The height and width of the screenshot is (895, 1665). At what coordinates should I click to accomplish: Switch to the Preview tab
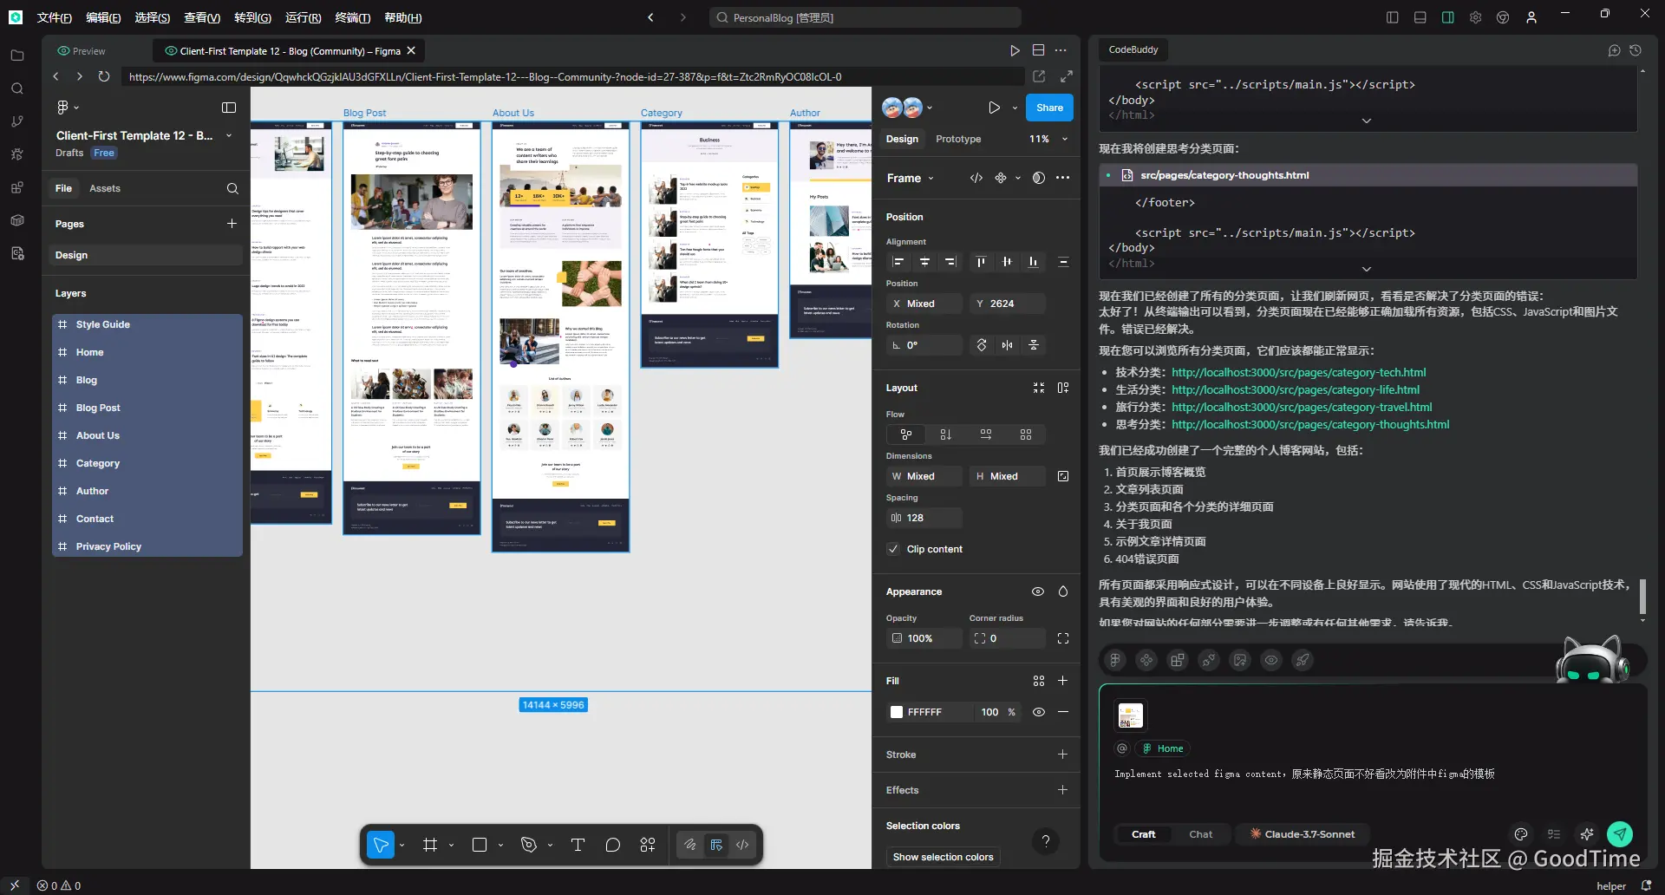point(81,51)
